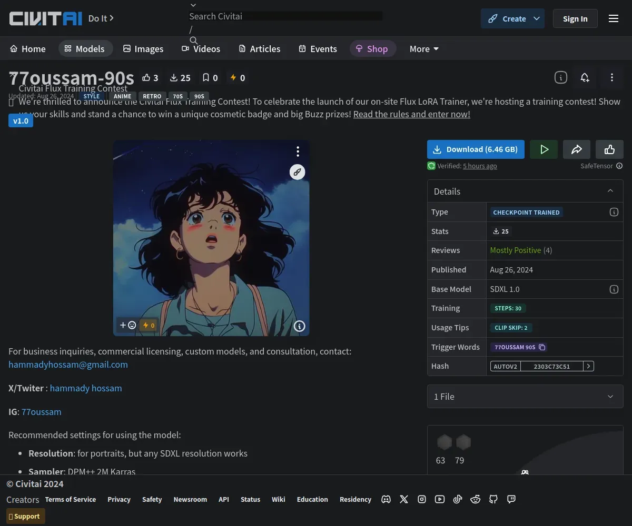Open the Instagram icon in footer
Viewport: 632px width, 526px height.
[x=422, y=499]
